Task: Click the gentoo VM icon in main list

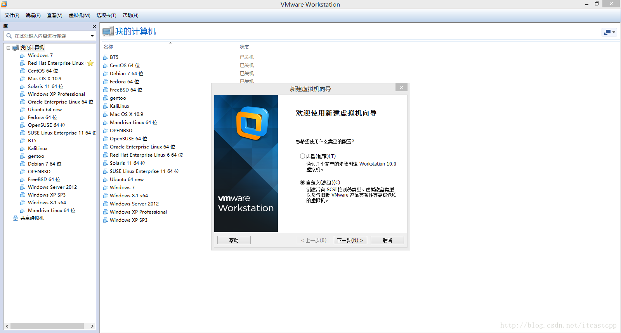Action: [x=106, y=98]
